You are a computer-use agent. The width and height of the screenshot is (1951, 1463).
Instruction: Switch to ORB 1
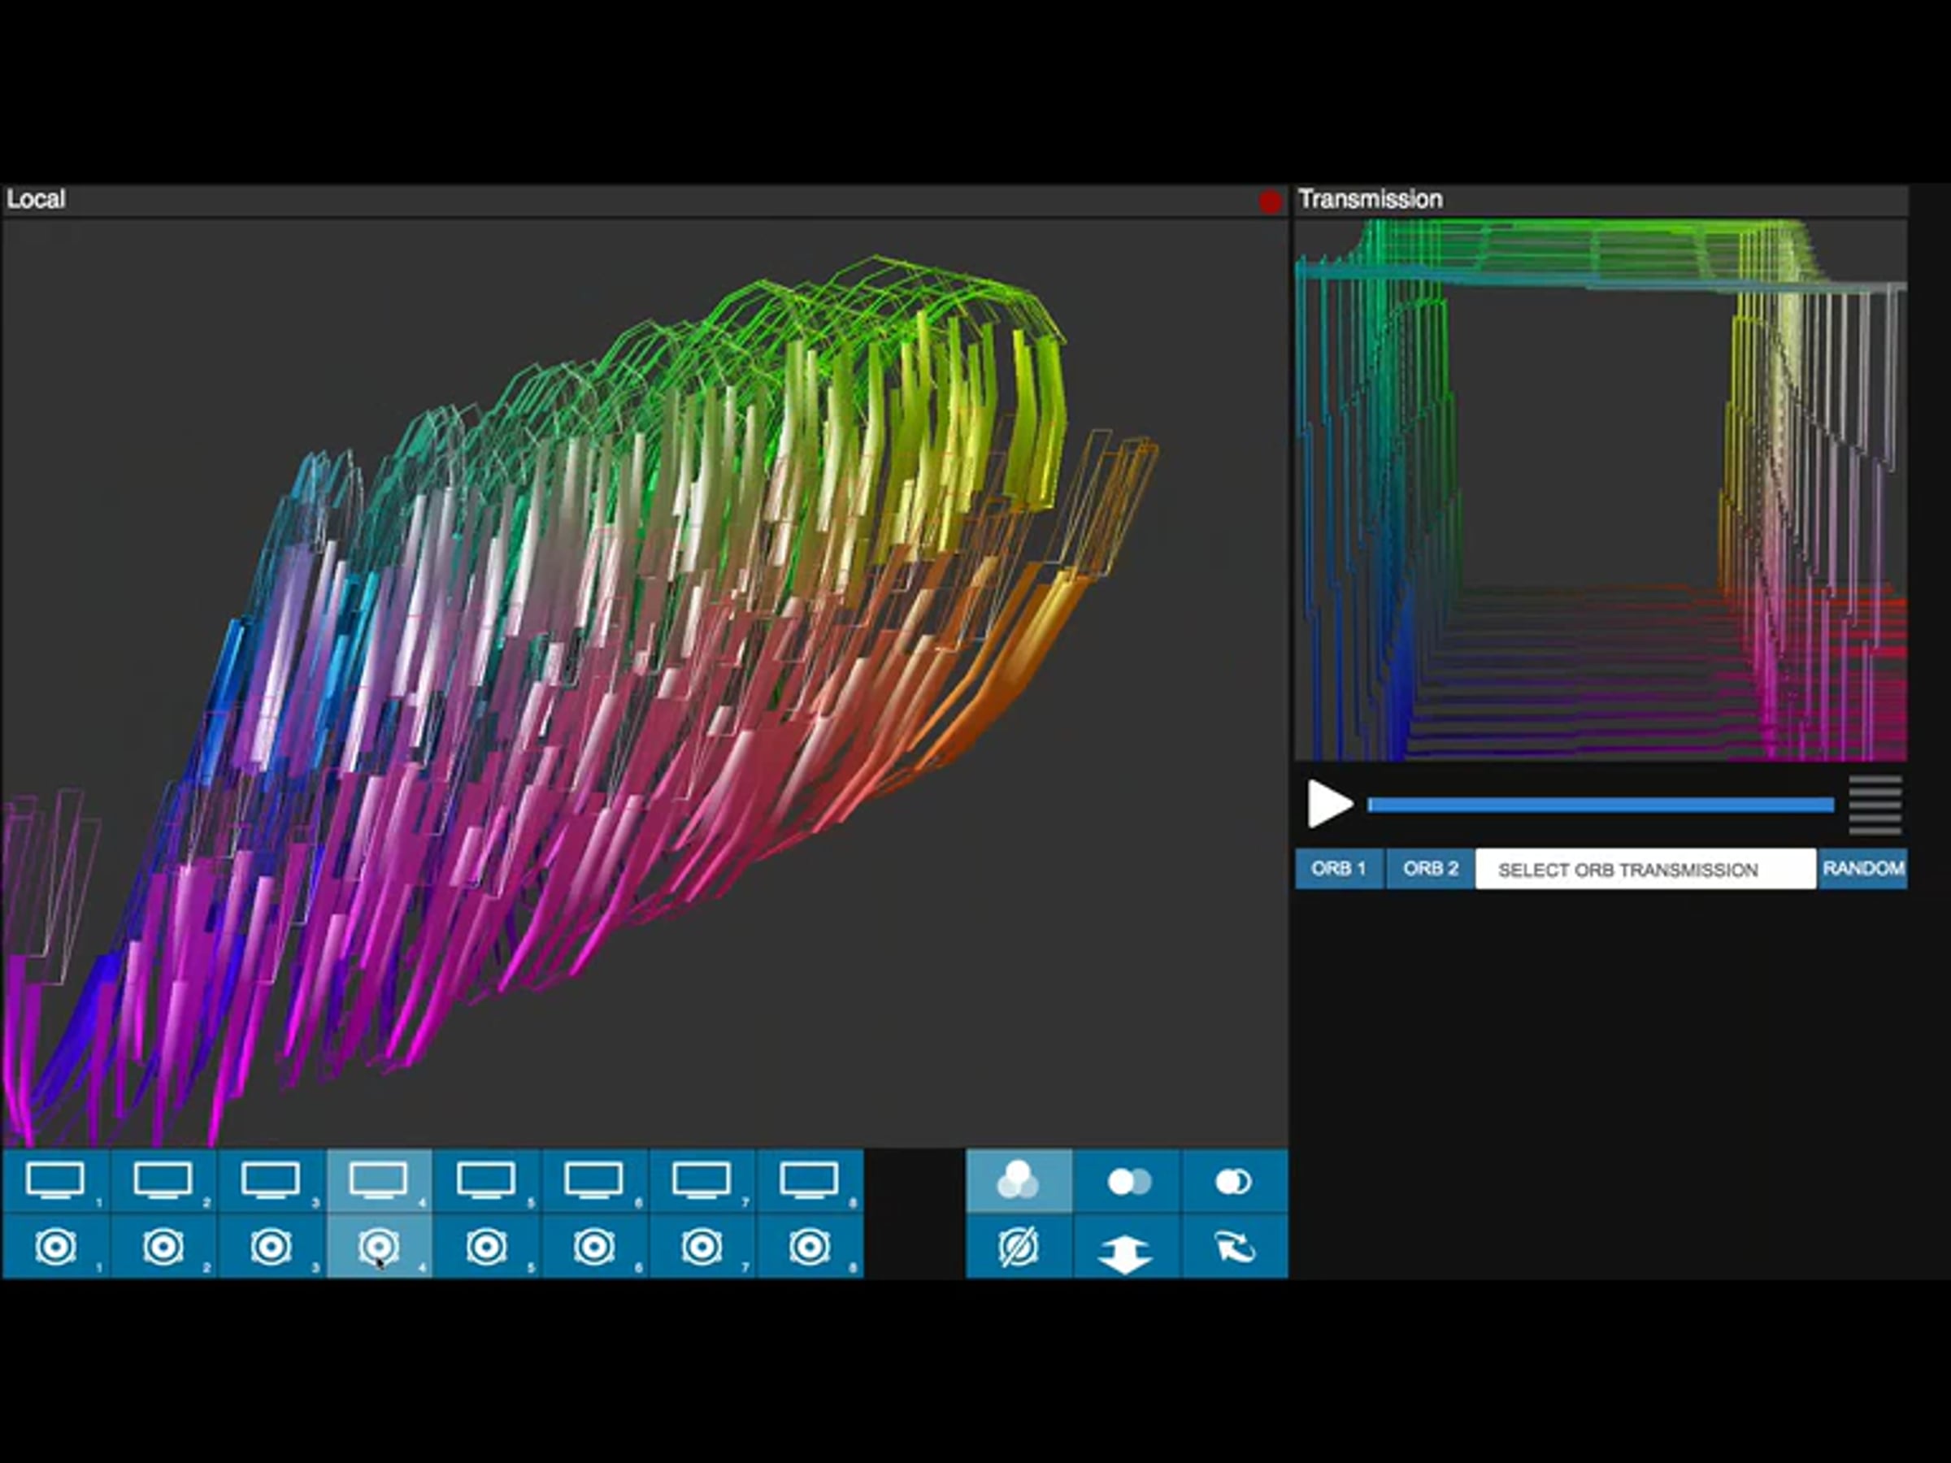[x=1338, y=869]
